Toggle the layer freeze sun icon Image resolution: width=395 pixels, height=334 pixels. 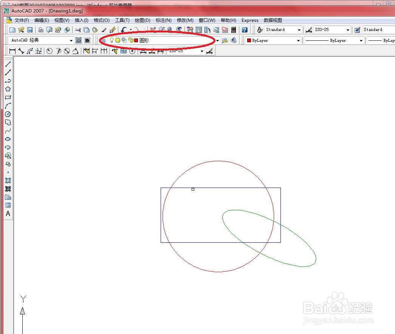pos(118,40)
